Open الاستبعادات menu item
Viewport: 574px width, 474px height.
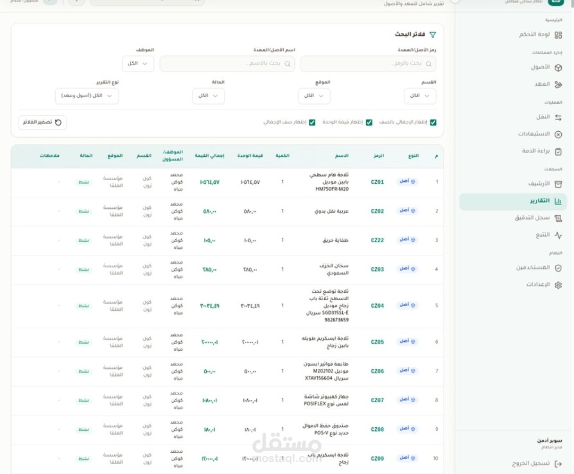pyautogui.click(x=512, y=134)
